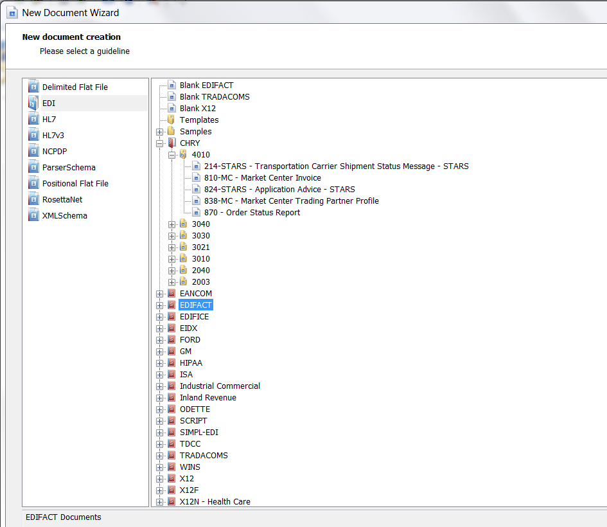Click the Samples folder icon

tap(172, 131)
